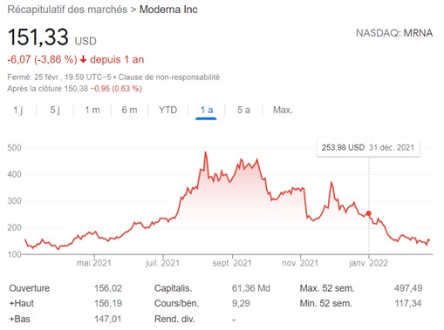Show the Max. time range
The image size is (444, 330).
(283, 110)
